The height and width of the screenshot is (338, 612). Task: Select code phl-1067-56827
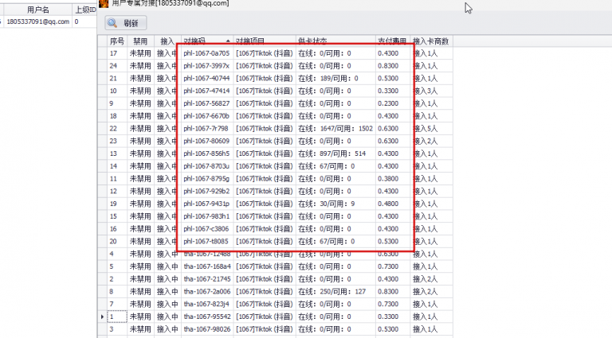coord(206,103)
